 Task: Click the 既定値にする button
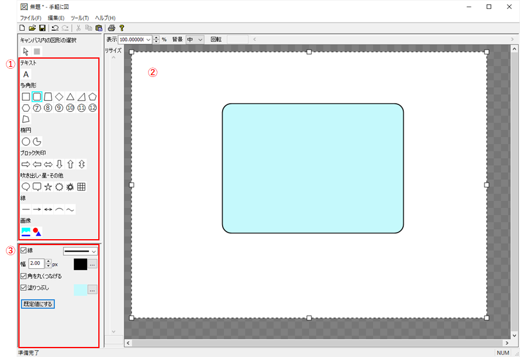pos(38,304)
